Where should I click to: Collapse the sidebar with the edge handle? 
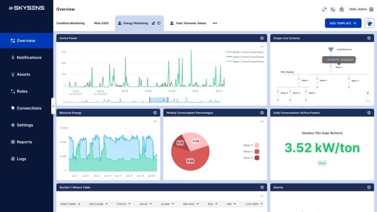click(53, 105)
